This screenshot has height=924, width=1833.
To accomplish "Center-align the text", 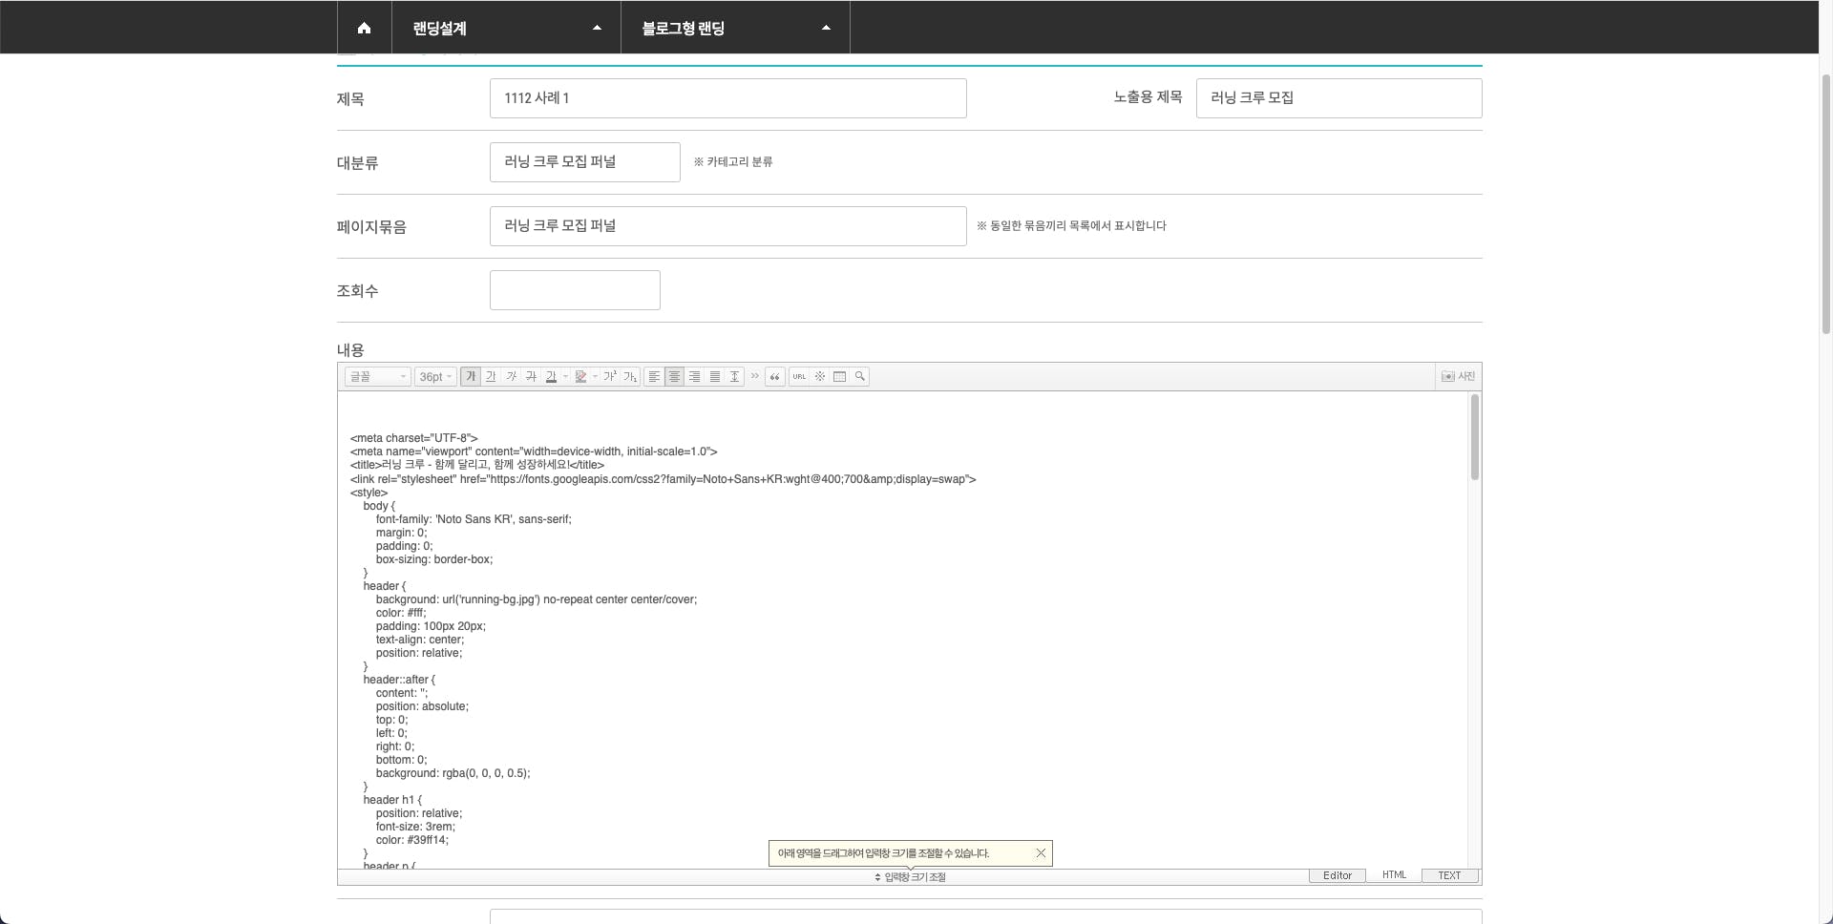I will 674,377.
